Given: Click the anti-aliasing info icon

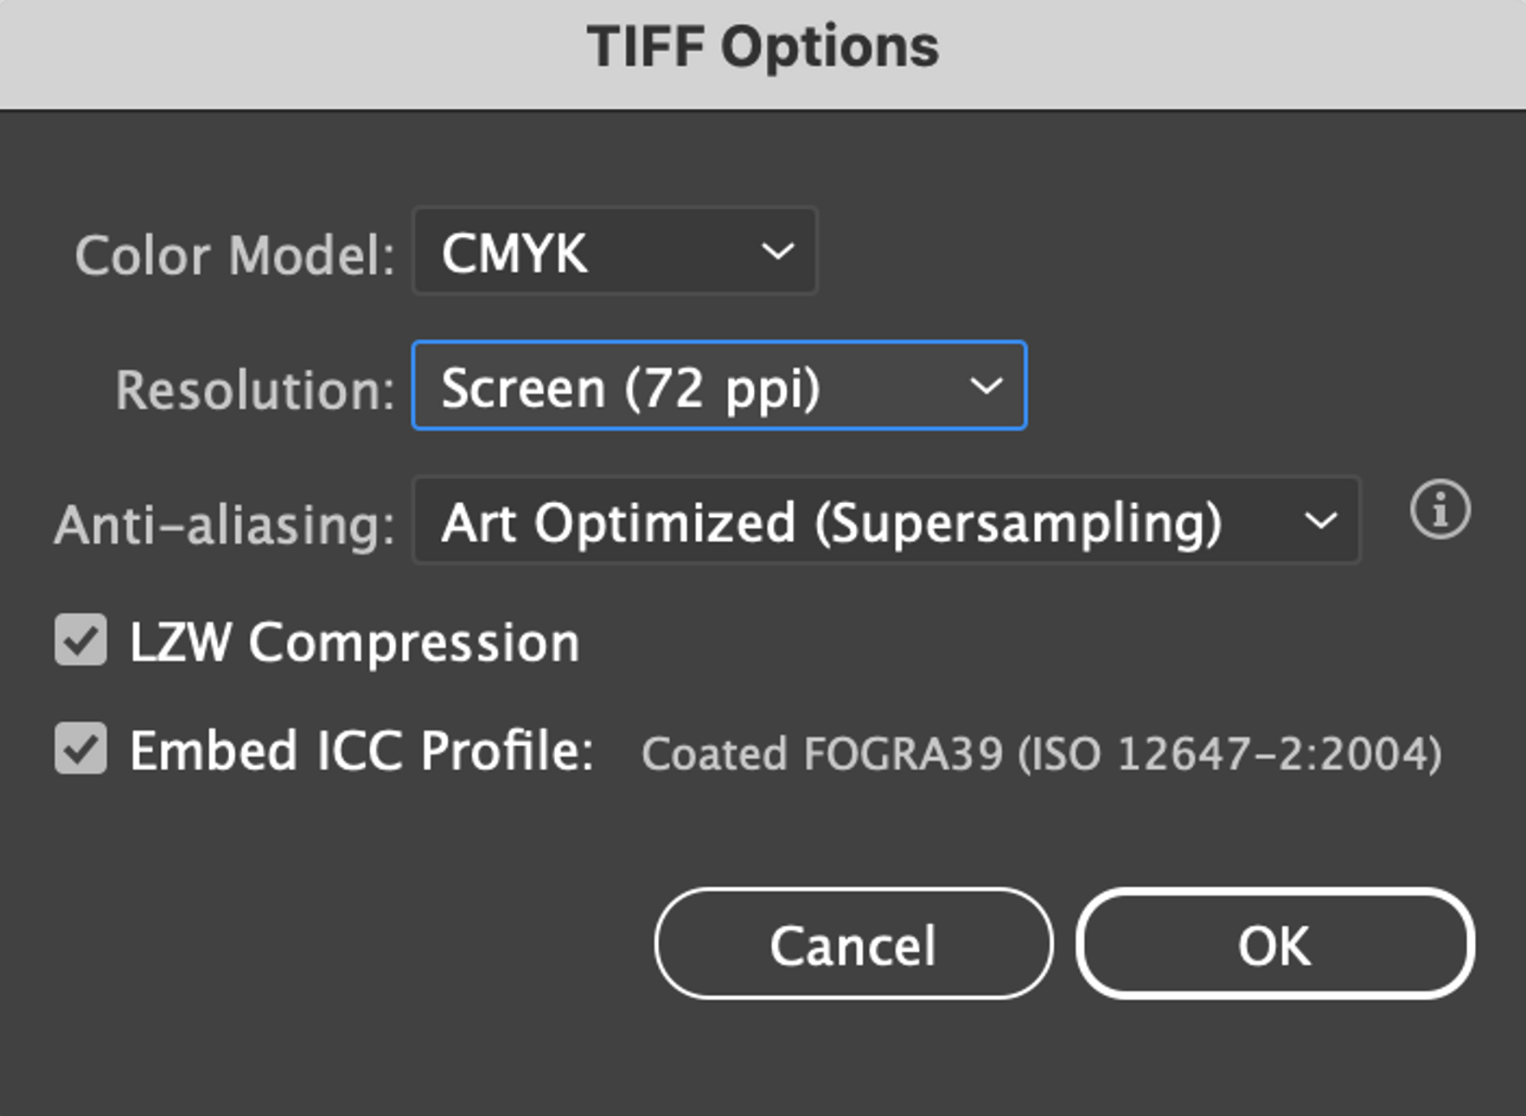Looking at the screenshot, I should pyautogui.click(x=1440, y=510).
